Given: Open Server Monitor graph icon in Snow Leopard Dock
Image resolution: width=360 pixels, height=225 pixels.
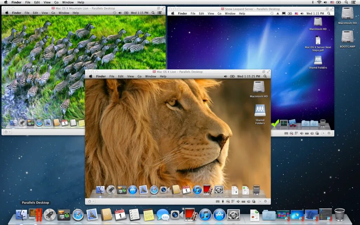Looking at the screenshot, I should (284, 123).
